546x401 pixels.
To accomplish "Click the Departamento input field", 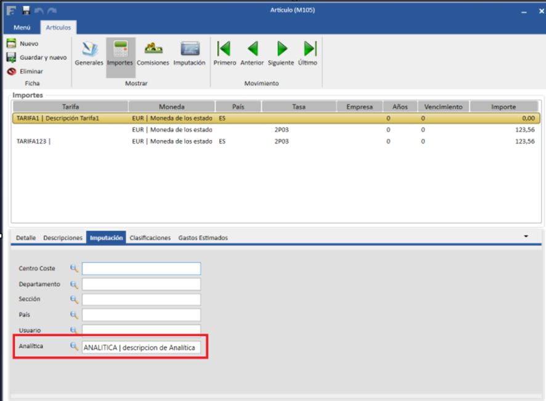I will click(141, 285).
